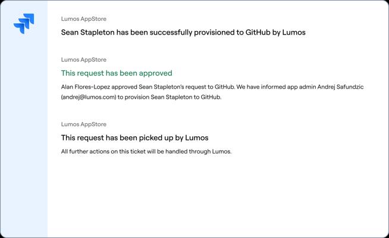This screenshot has width=389, height=238.
Task: Click 'This request has been picked up by Lumos'
Action: (134, 137)
